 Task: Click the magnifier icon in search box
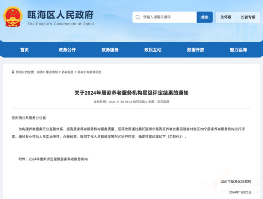coord(138,17)
